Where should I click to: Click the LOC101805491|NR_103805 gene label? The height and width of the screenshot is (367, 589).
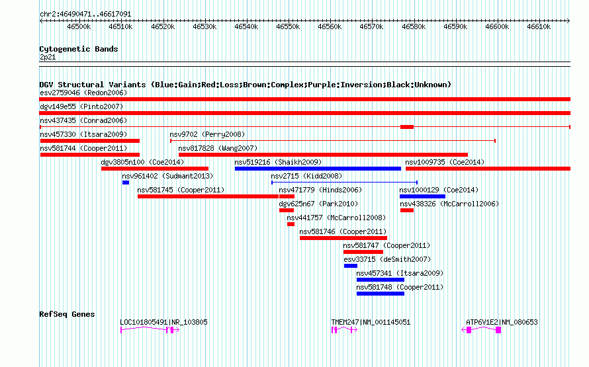coord(163,322)
